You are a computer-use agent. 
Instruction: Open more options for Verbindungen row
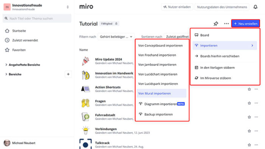[256, 131]
